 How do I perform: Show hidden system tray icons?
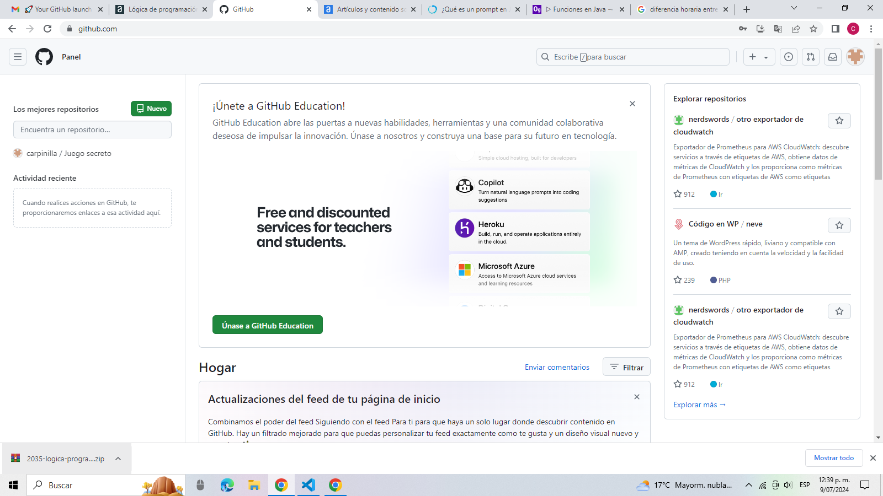[x=748, y=485]
